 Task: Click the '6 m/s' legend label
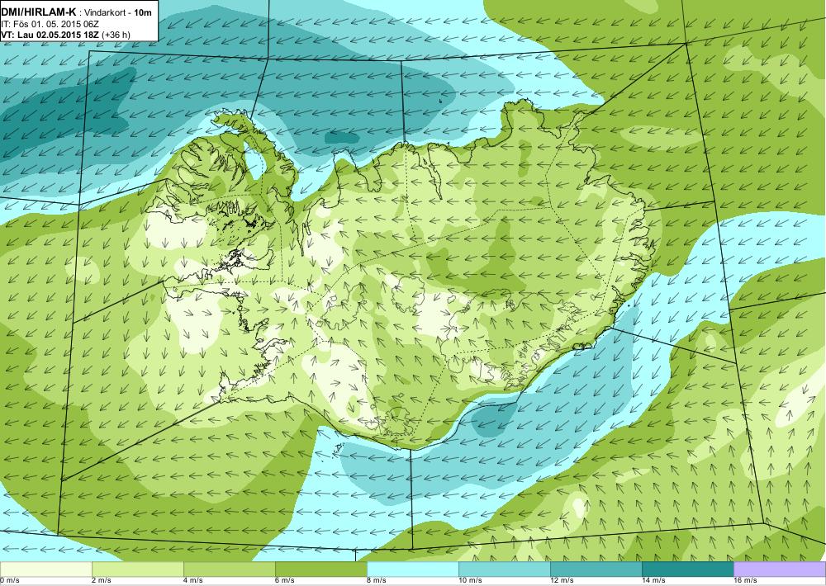coord(285,580)
